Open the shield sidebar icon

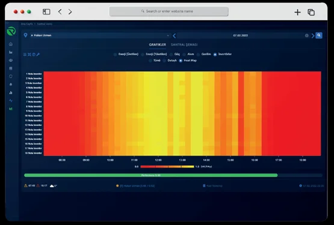(11, 76)
